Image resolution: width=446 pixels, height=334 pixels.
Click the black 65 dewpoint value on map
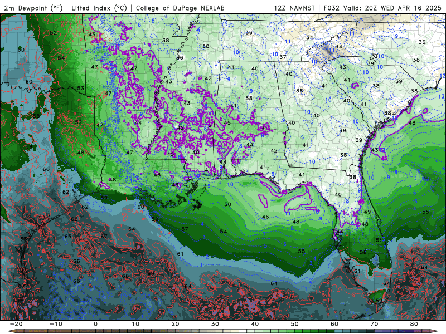(67, 237)
